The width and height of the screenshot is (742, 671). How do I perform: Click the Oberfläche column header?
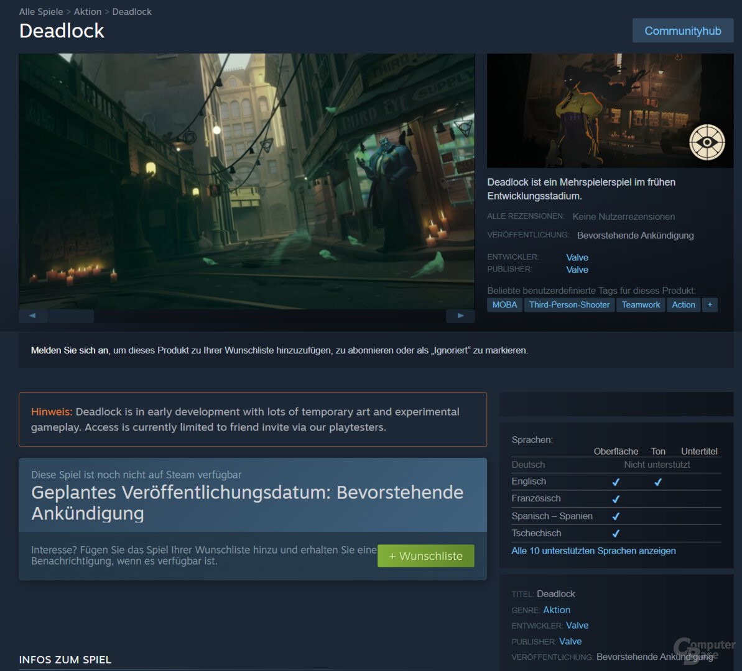(x=616, y=451)
